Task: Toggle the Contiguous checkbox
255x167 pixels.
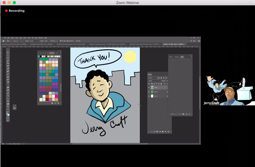Action: pyautogui.click(x=67, y=41)
